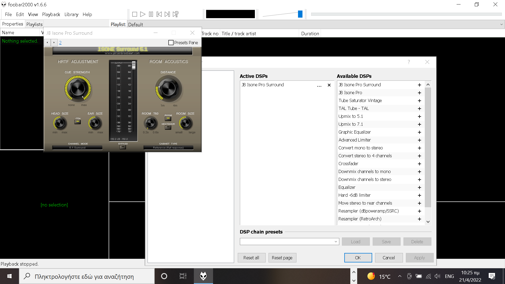Add Move stereo to rear channels DSP
This screenshot has width=505, height=284.
420,203
